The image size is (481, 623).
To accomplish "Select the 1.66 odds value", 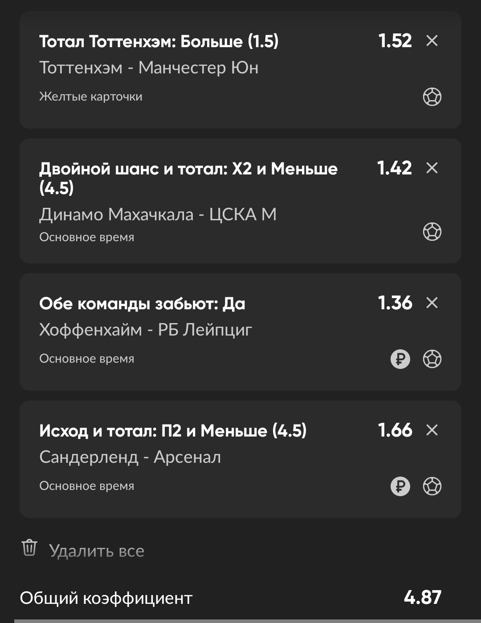I will [395, 430].
